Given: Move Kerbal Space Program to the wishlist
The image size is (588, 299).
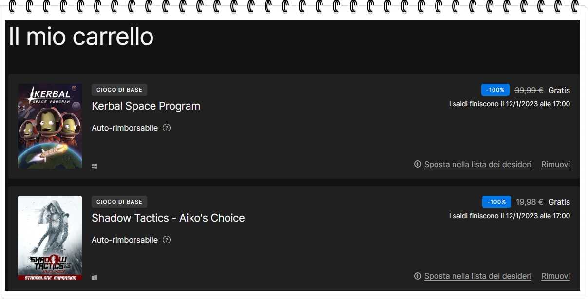Looking at the screenshot, I should [477, 165].
